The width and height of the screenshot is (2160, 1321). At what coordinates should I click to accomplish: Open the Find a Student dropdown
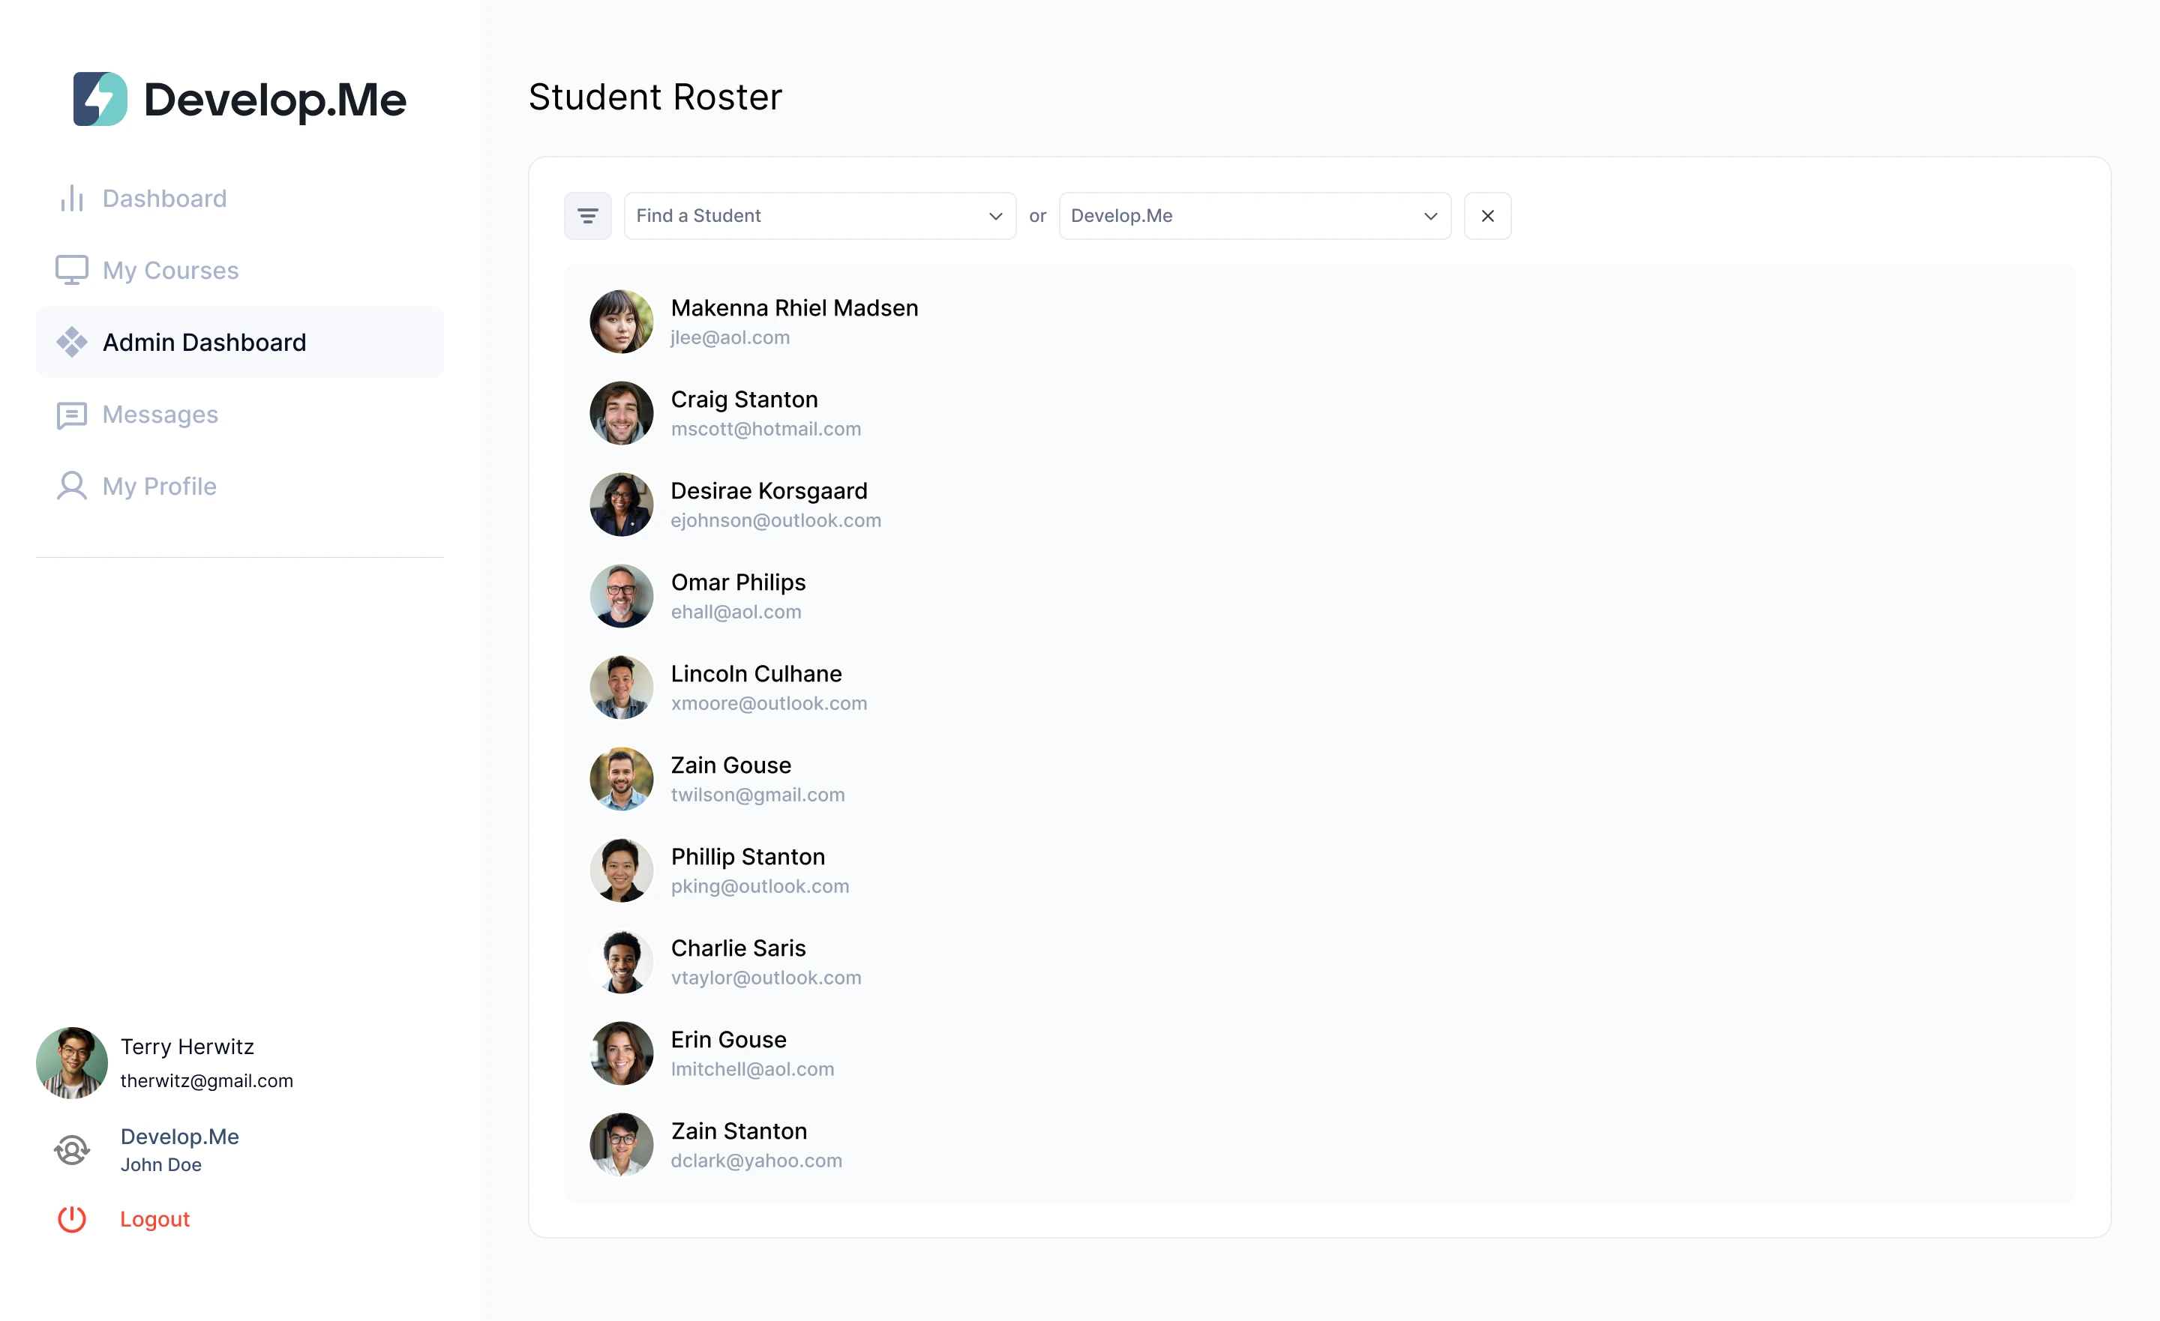[820, 216]
